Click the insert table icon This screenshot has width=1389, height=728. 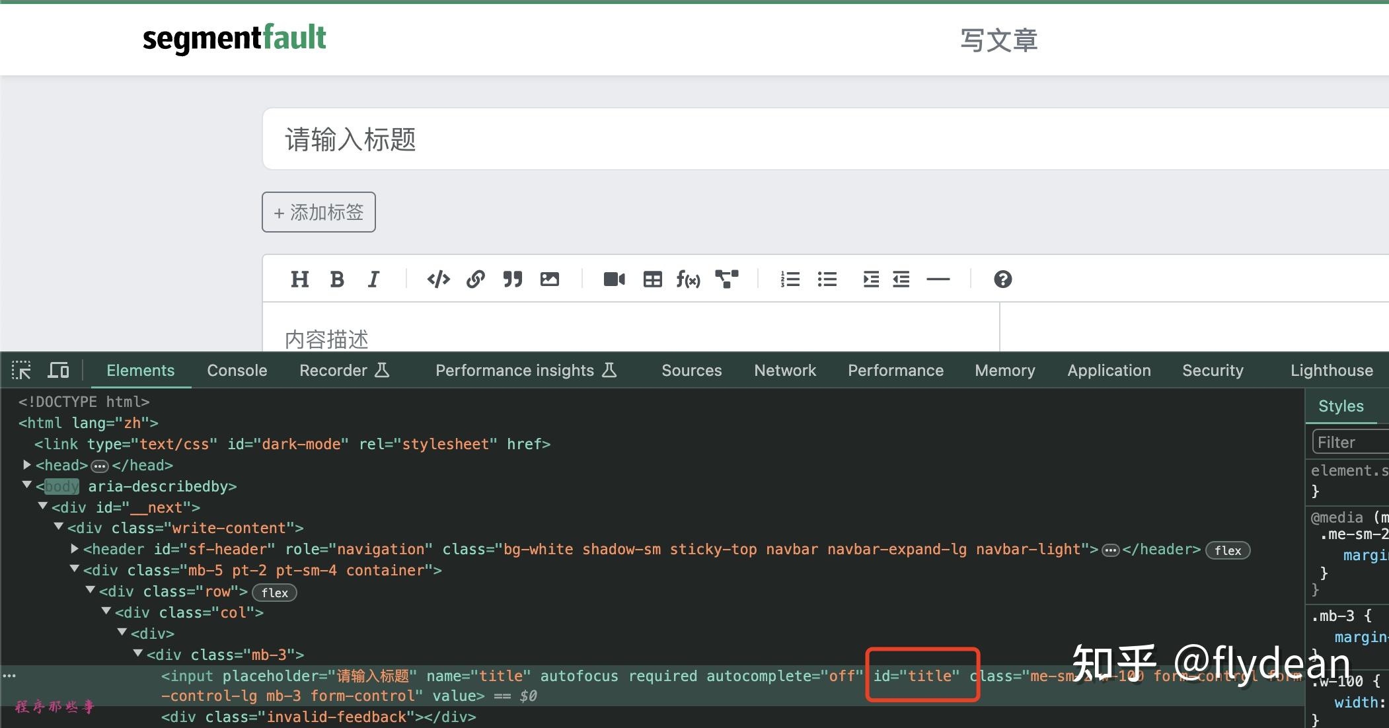pos(652,279)
